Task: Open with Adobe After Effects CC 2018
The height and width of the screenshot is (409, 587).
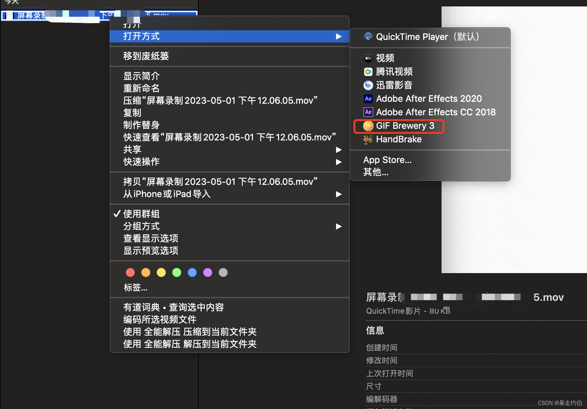Action: pyautogui.click(x=430, y=112)
